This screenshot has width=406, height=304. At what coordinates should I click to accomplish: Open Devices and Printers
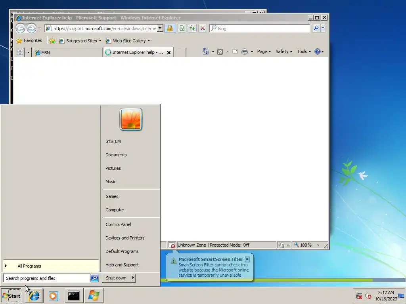coord(131,238)
